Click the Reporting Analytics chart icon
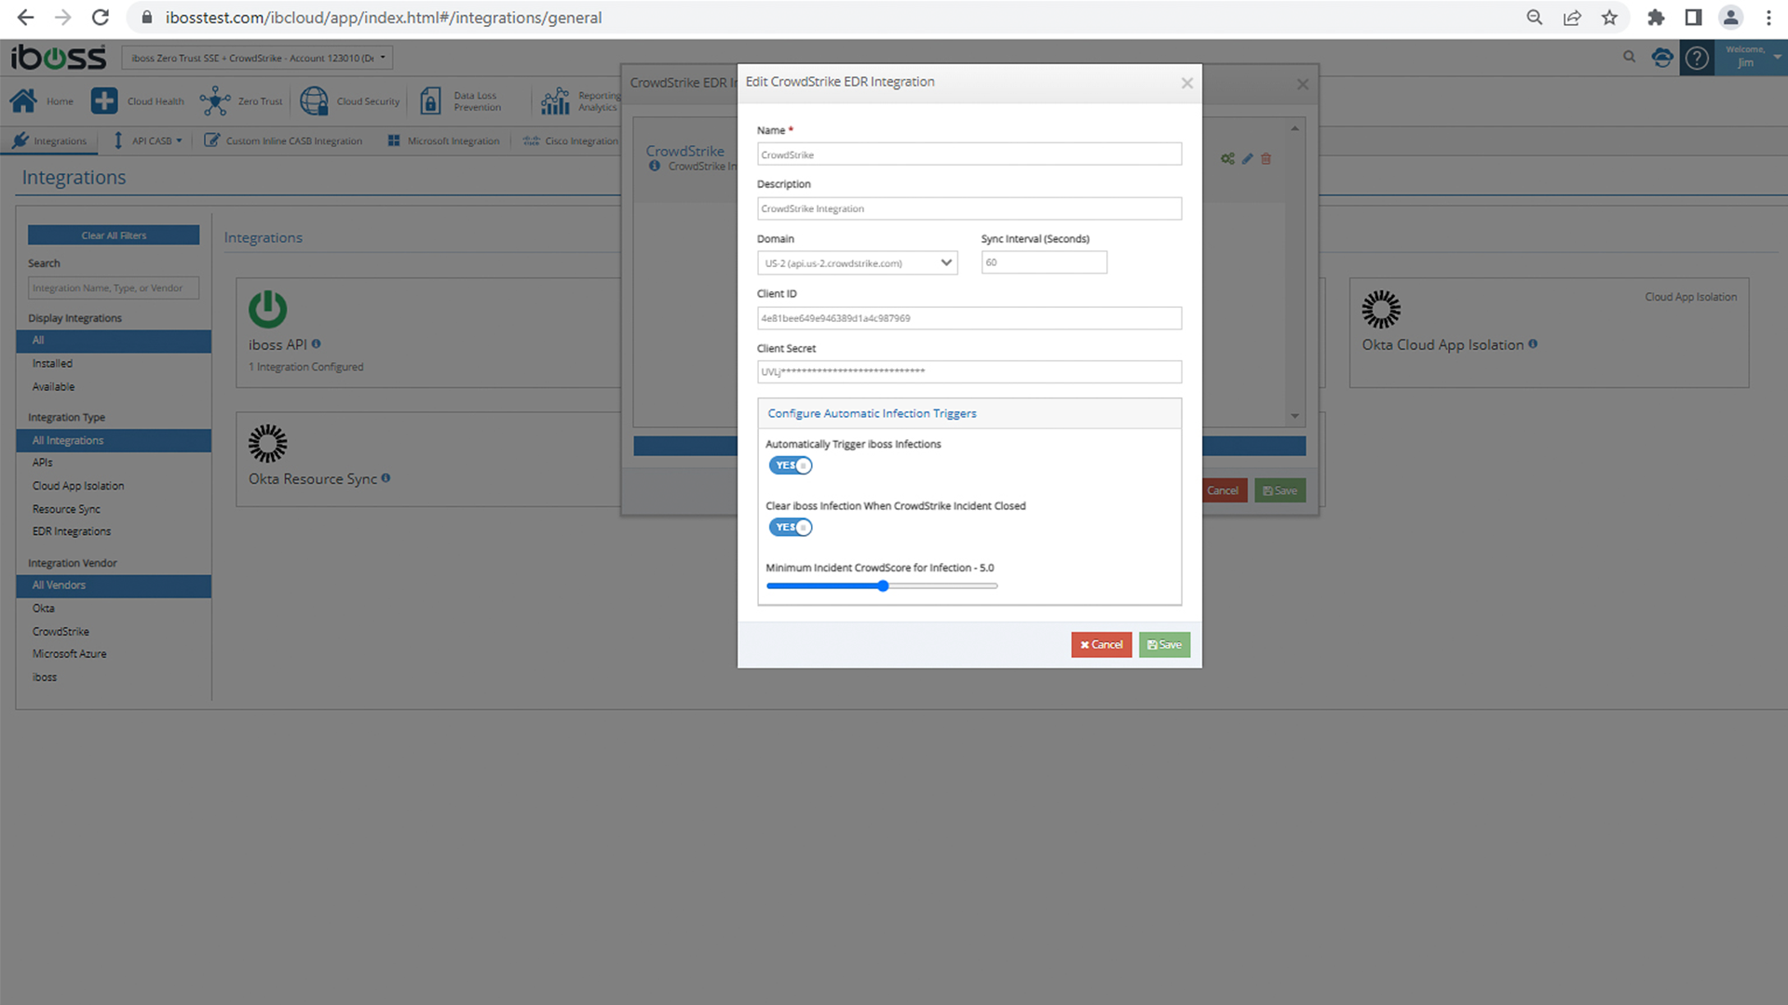This screenshot has height=1005, width=1788. click(555, 100)
